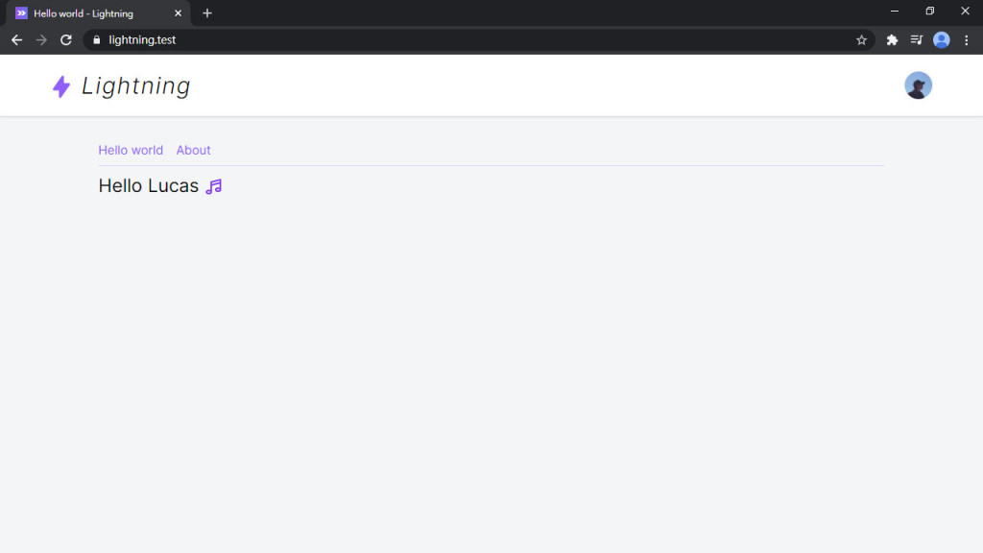View site info via the lock icon
The image size is (983, 553).
[97, 40]
